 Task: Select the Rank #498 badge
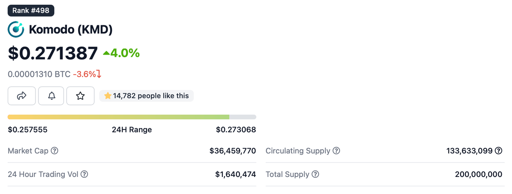point(31,11)
